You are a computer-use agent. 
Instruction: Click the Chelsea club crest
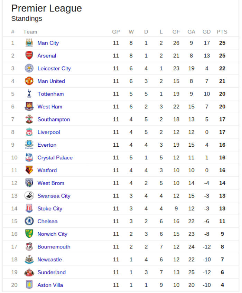[x=29, y=221]
